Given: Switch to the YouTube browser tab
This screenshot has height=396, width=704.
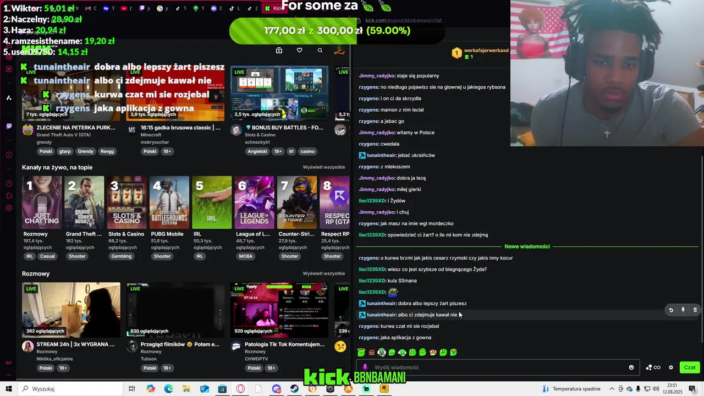Looking at the screenshot, I should tap(124, 8).
